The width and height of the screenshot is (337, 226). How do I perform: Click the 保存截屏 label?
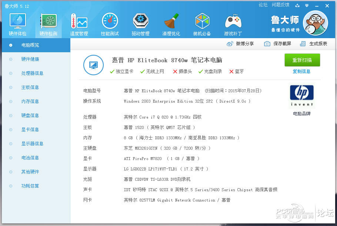click(282, 44)
